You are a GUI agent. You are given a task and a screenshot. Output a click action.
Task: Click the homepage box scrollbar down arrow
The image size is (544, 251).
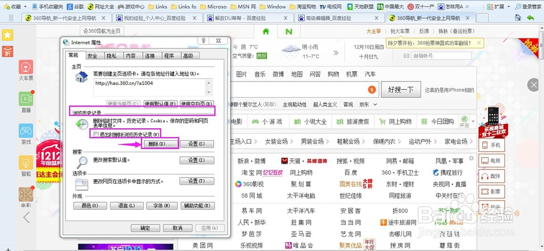click(x=208, y=92)
